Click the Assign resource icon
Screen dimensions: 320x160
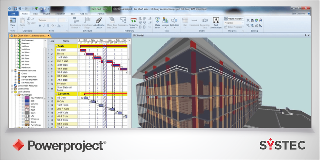pos(165,20)
